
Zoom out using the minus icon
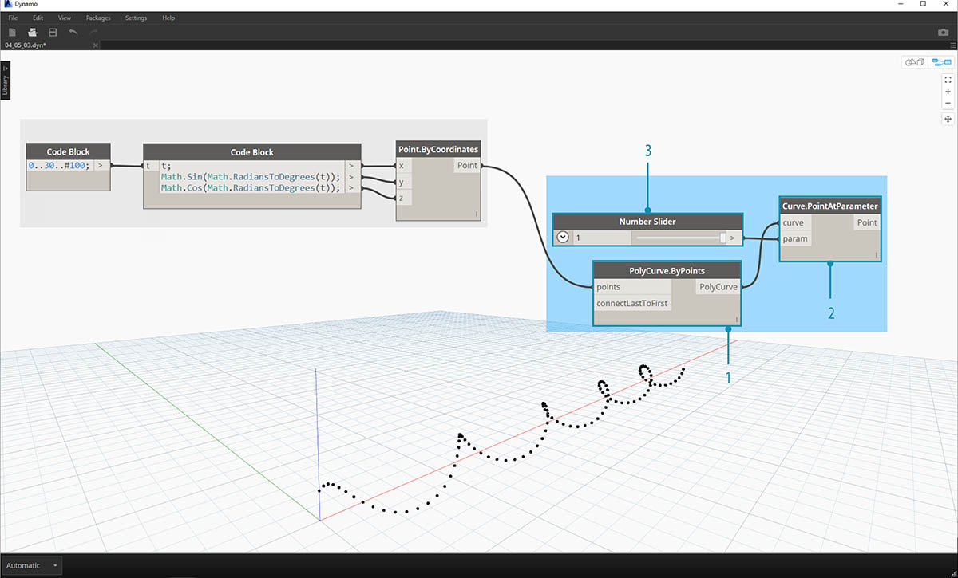click(x=948, y=103)
